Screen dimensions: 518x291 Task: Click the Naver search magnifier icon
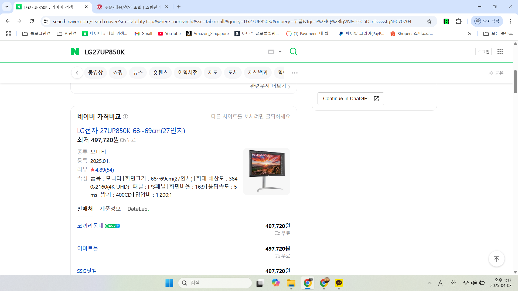[x=294, y=51]
